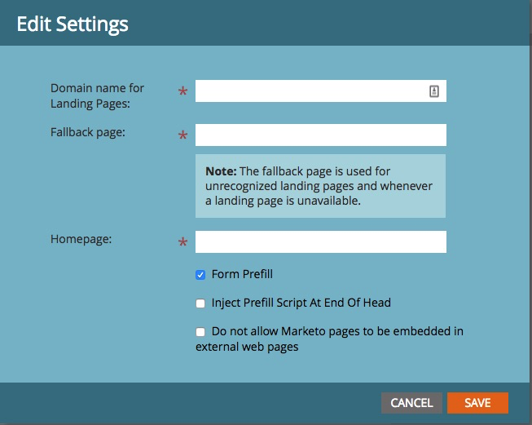Click the required asterisk next to Fallback page

[182, 137]
